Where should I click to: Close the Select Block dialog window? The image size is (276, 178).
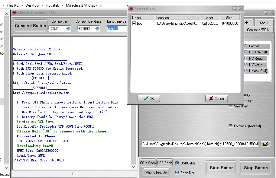pos(240,9)
